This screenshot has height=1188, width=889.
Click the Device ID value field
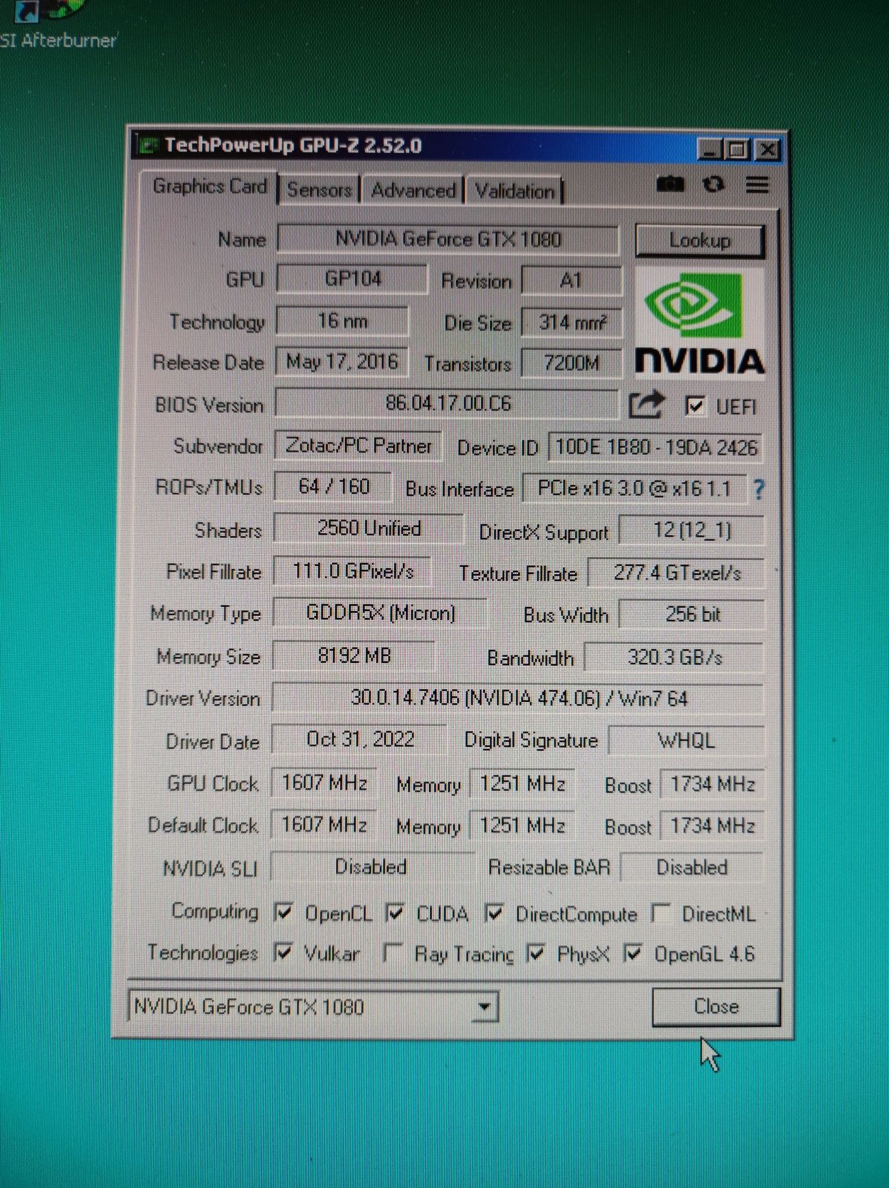655,448
